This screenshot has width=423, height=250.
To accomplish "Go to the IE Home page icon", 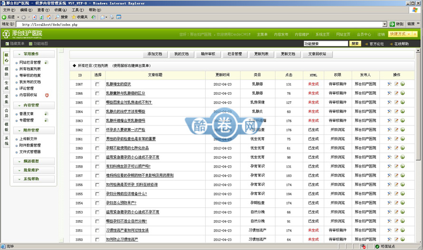I will [x=49, y=17].
